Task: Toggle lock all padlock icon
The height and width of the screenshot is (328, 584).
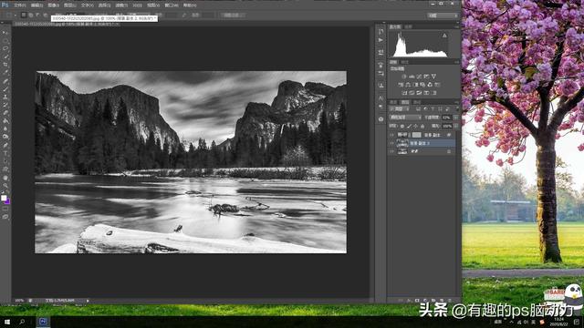Action: (x=422, y=126)
